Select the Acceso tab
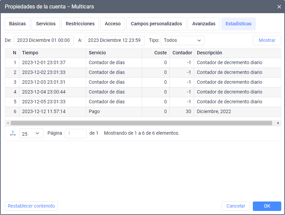285x215 pixels. pyautogui.click(x=113, y=24)
